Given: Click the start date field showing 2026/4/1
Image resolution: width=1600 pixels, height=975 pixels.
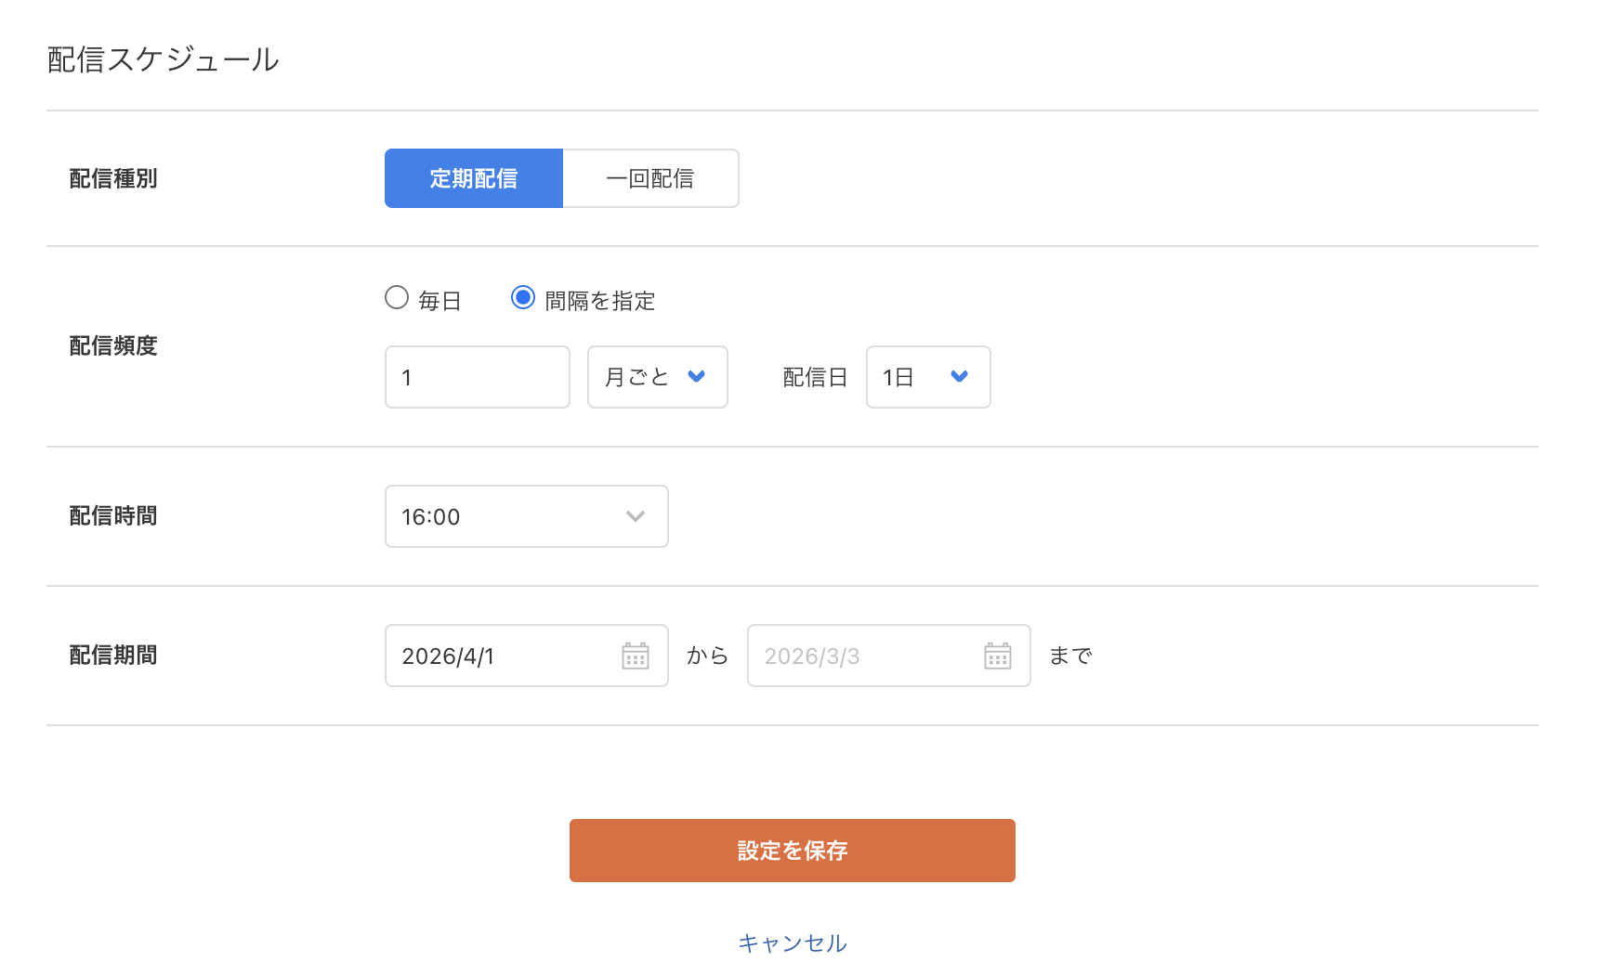Looking at the screenshot, I should (x=502, y=656).
